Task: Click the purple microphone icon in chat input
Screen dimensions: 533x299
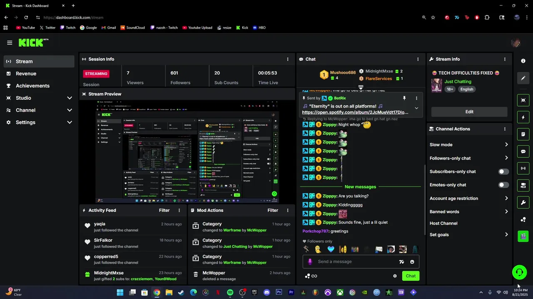Action: [310, 262]
